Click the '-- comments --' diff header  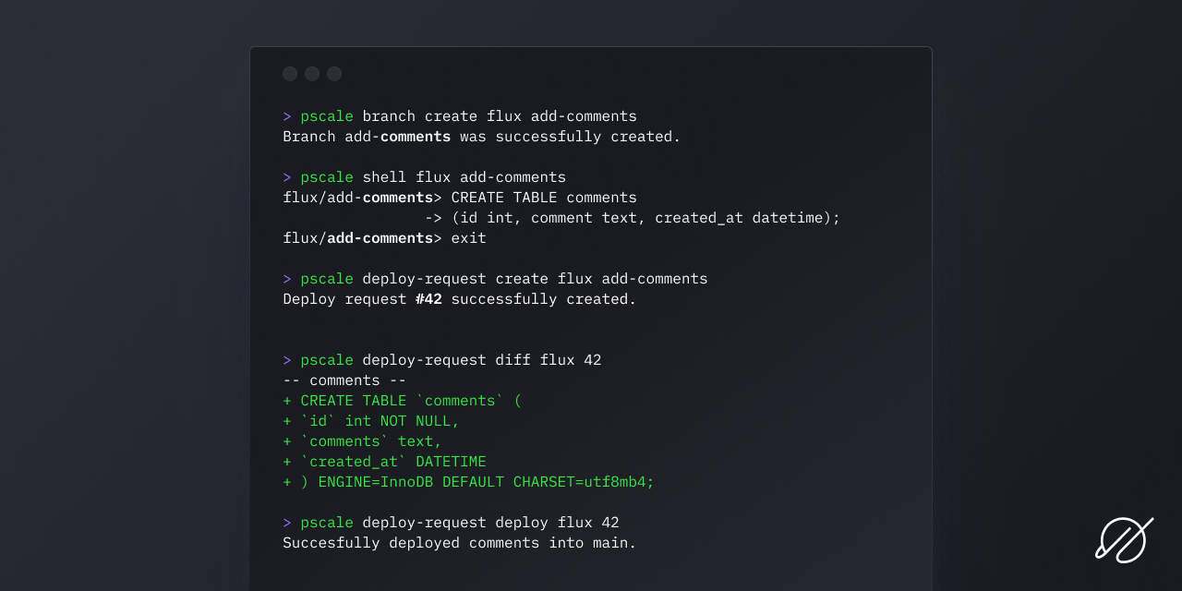pyautogui.click(x=344, y=380)
